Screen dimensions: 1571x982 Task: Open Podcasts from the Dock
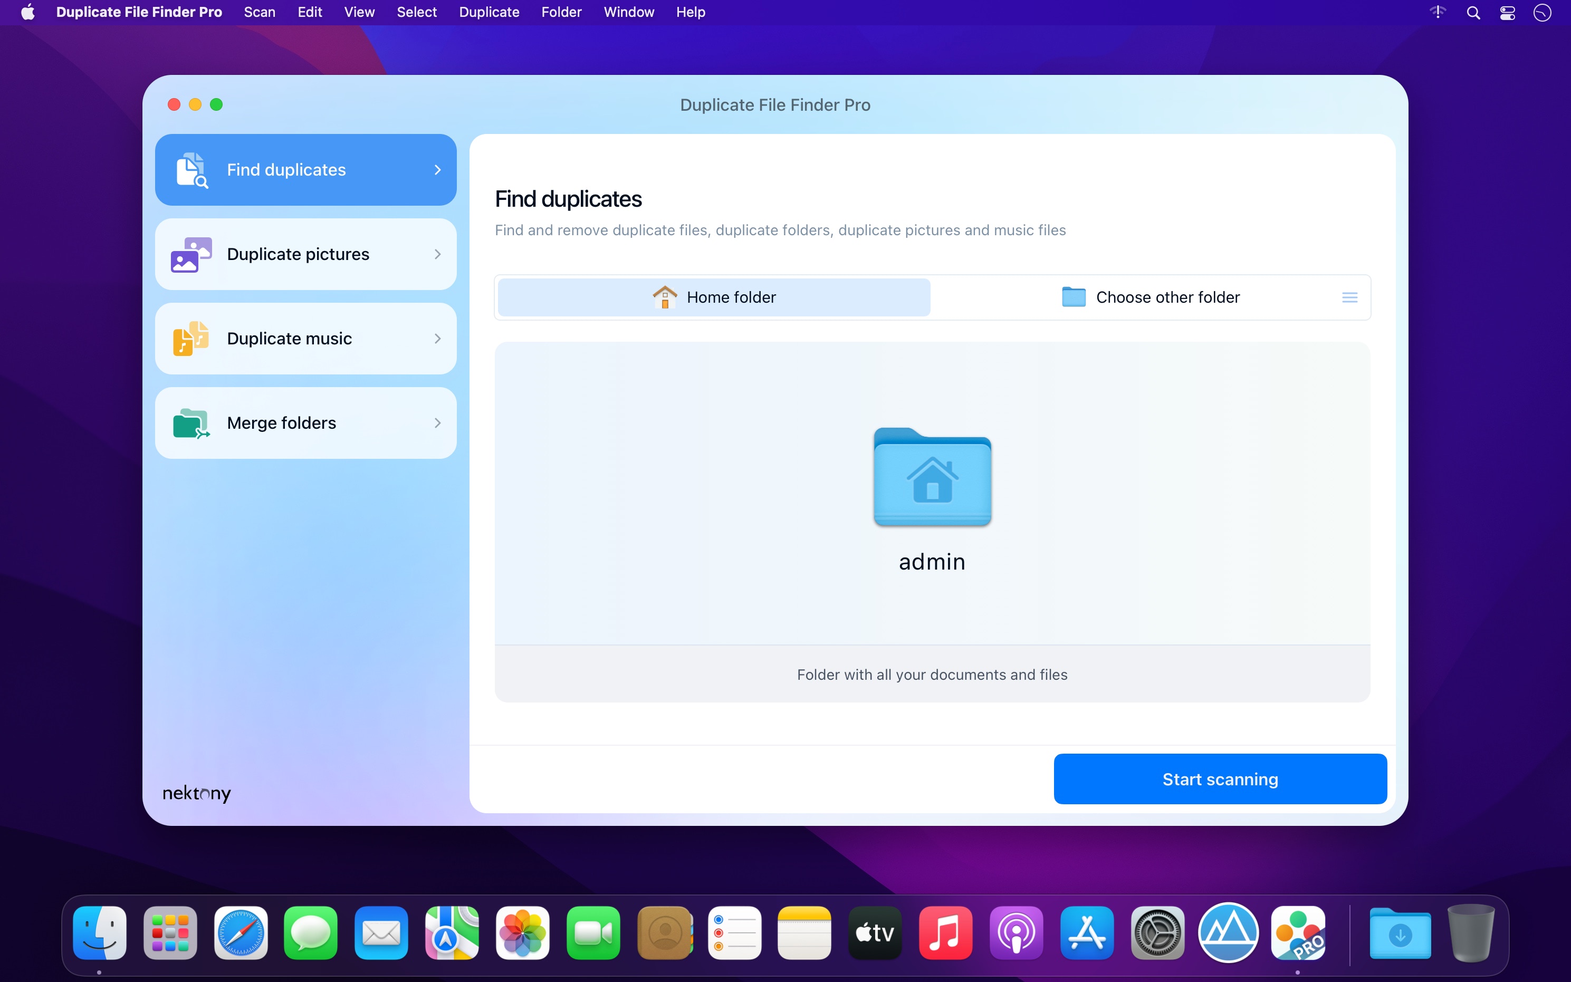pyautogui.click(x=1017, y=932)
